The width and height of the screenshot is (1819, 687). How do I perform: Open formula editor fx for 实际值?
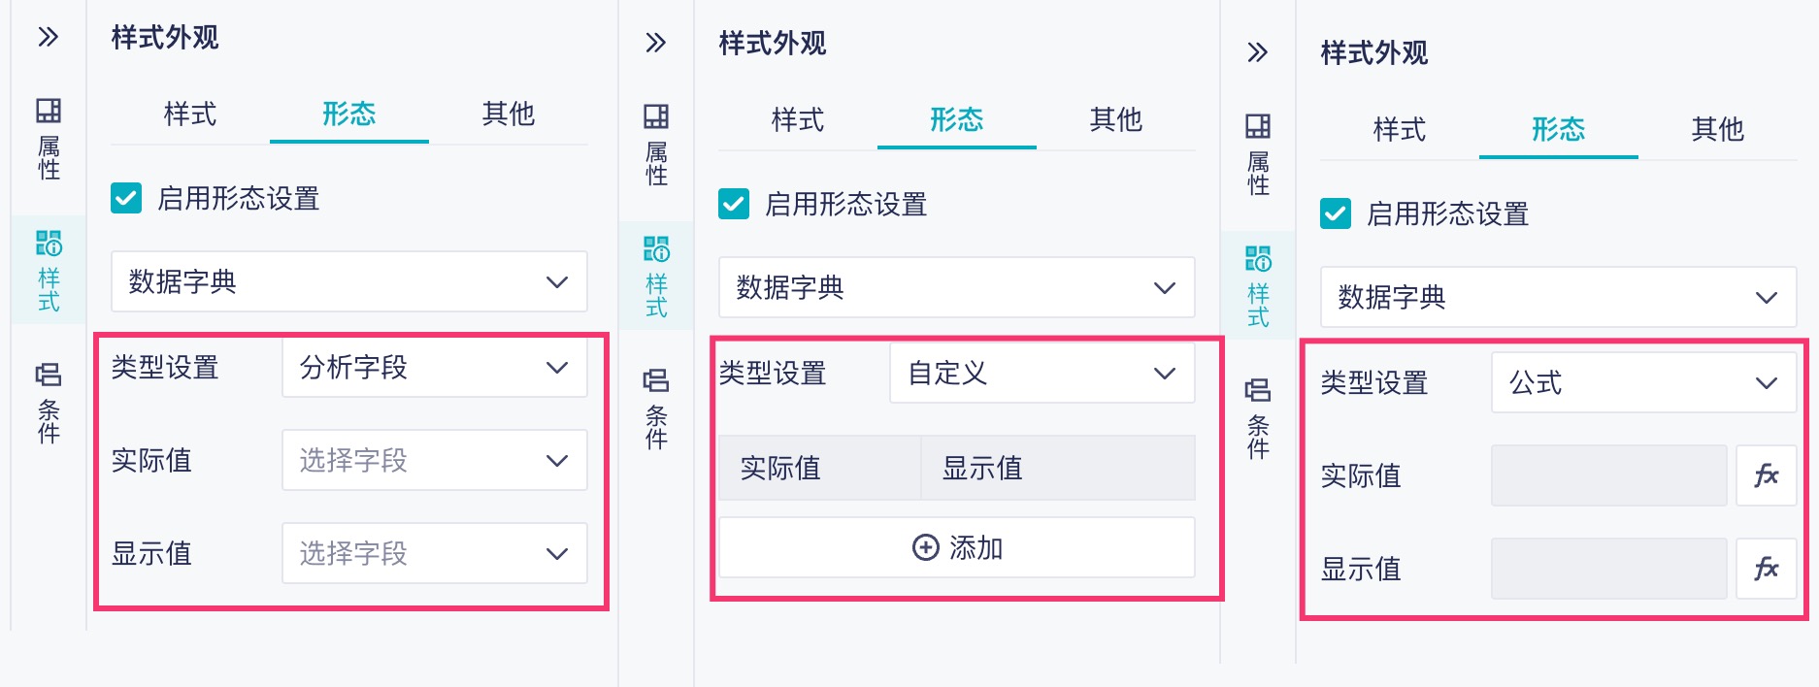click(1766, 475)
